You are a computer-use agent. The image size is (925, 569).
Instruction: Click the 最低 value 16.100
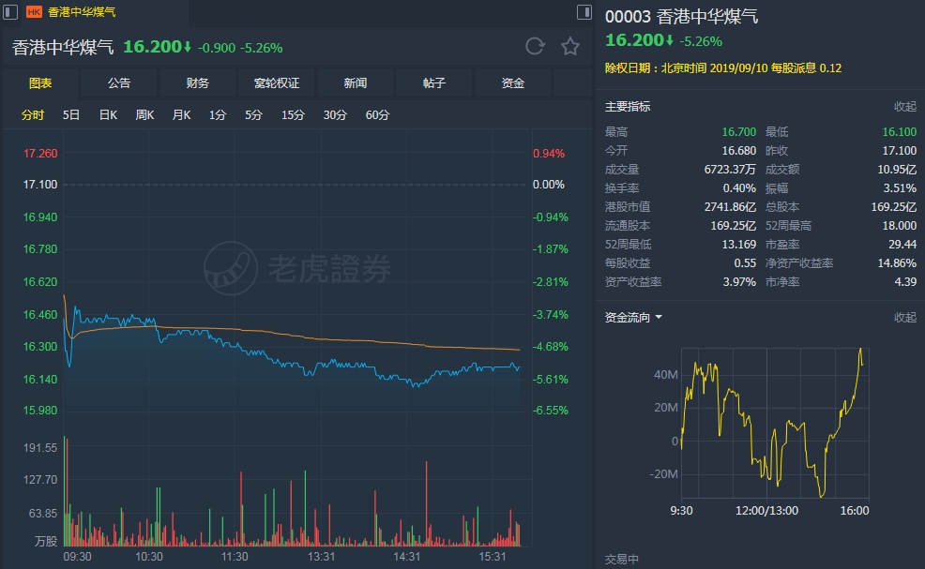tap(899, 132)
